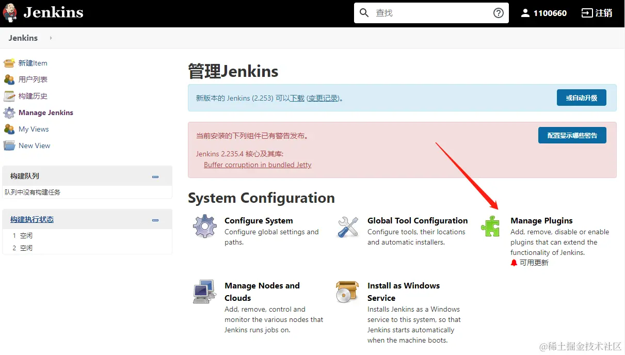The height and width of the screenshot is (355, 625).
Task: Click the 配置显示哪些警告 button
Action: 572,135
